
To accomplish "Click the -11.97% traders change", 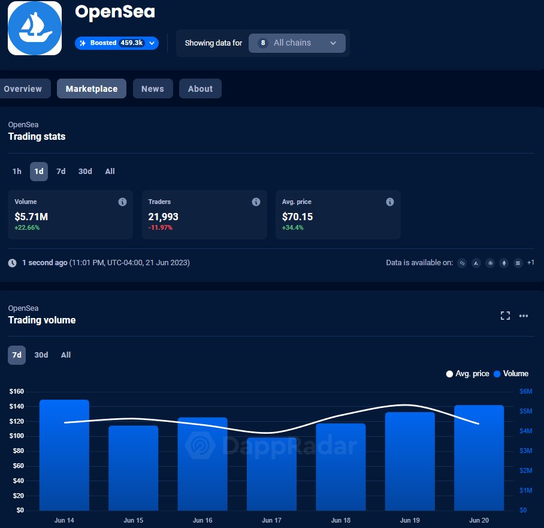I will (x=161, y=227).
